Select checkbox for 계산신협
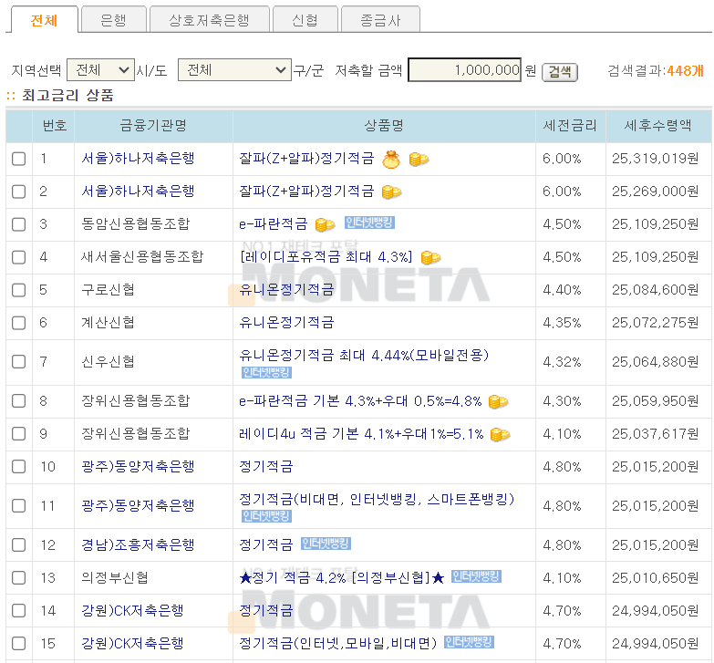This screenshot has width=714, height=663. (x=18, y=323)
